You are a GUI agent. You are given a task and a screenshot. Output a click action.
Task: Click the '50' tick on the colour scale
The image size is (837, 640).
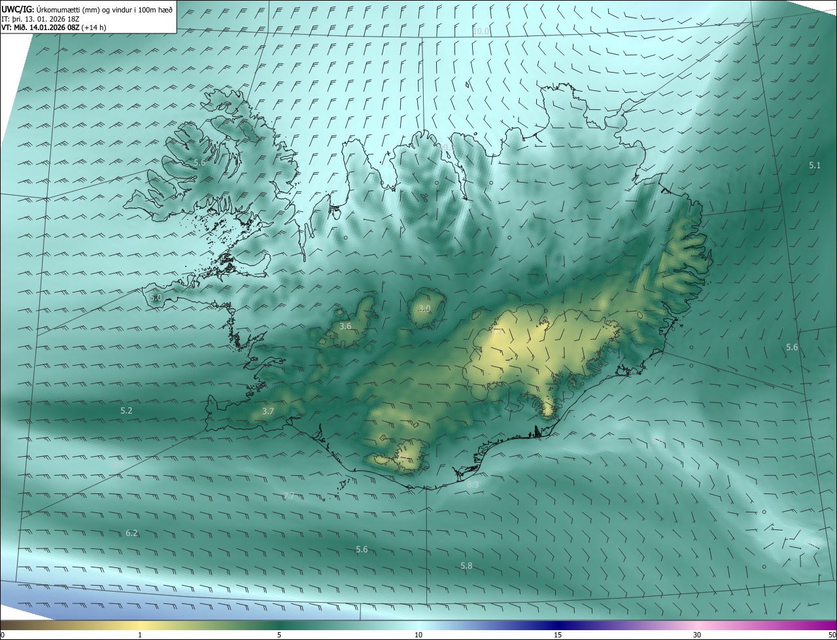pos(832,635)
